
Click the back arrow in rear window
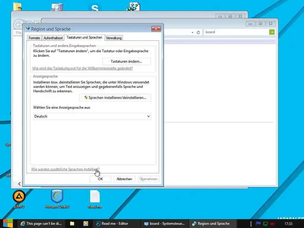(18, 25)
